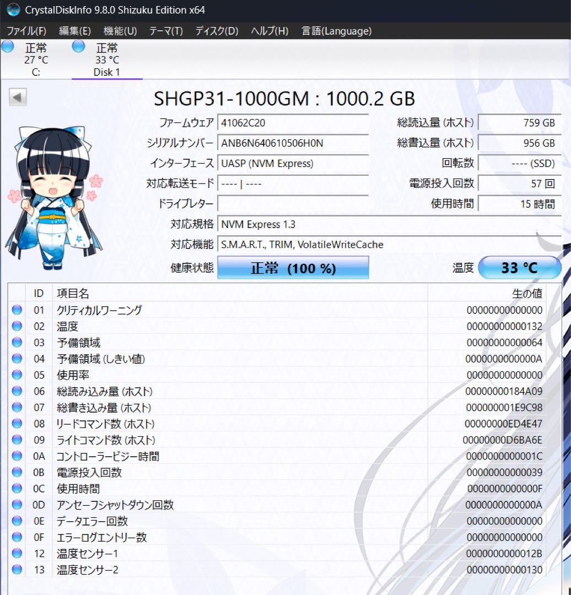The image size is (571, 595).
Task: Open the 言語(Language) menu
Action: (x=336, y=31)
